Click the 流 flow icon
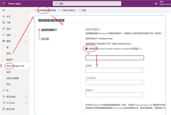This screenshot has height=115, width=171. click(x=4, y=90)
